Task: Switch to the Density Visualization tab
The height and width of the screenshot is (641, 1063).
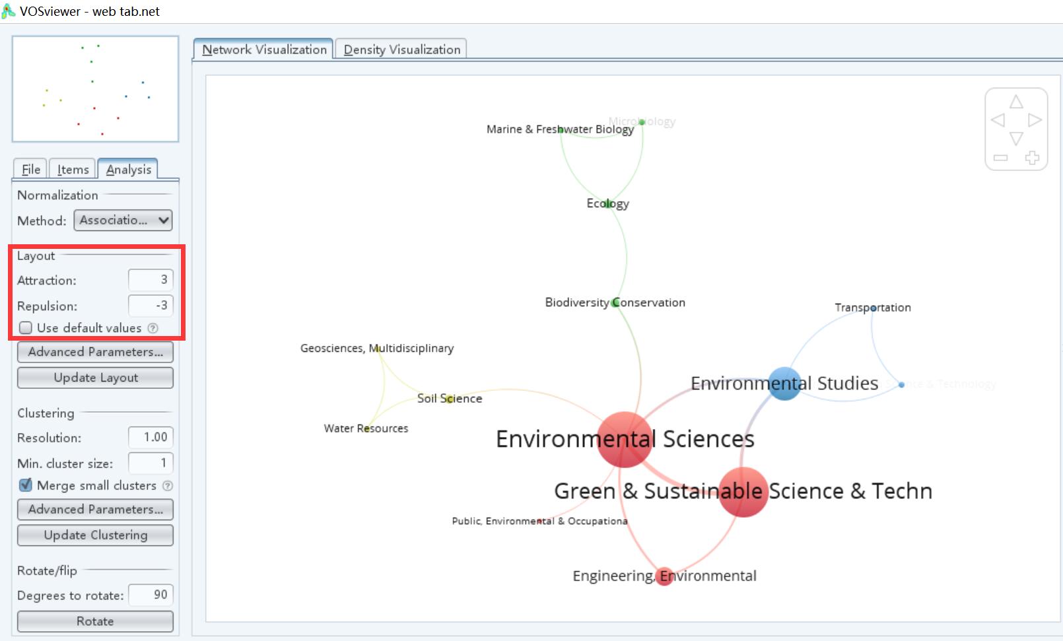Action: 401,49
